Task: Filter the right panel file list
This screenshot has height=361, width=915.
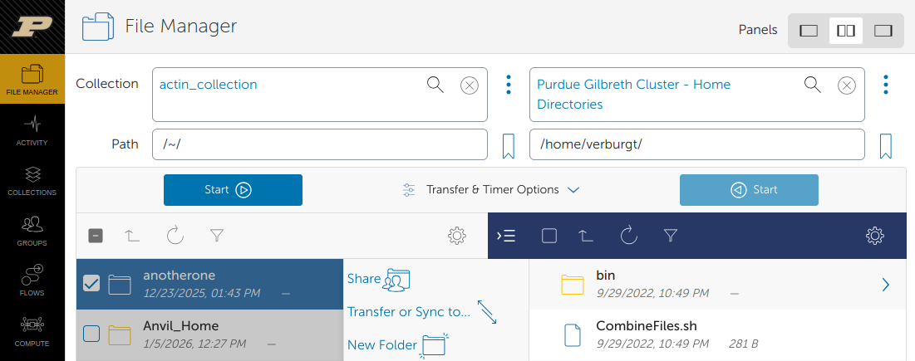Action: 671,236
